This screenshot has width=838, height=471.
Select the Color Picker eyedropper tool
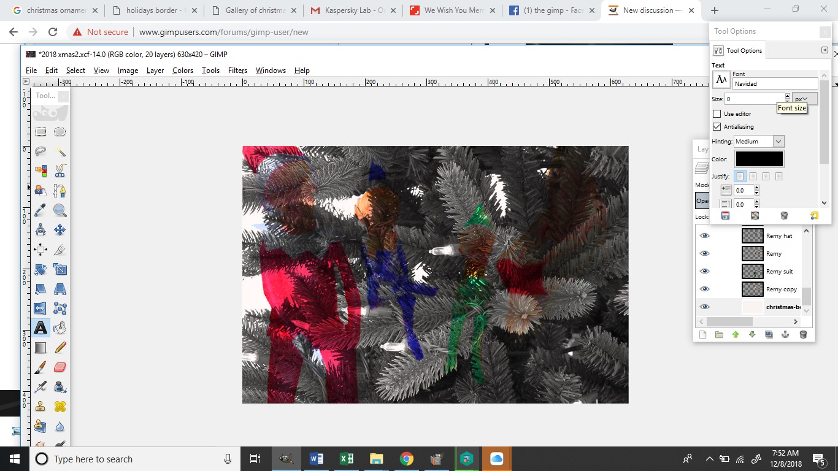(40, 210)
